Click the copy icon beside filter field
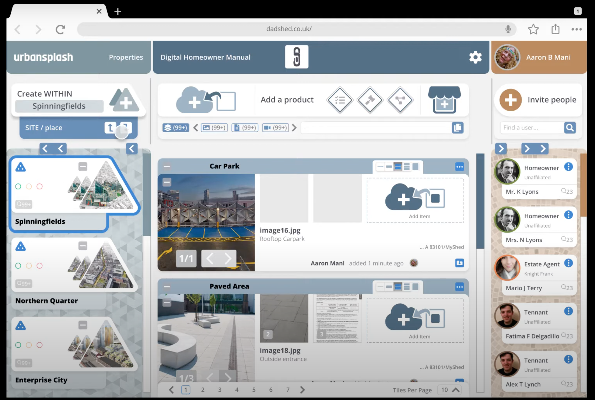 coord(457,128)
